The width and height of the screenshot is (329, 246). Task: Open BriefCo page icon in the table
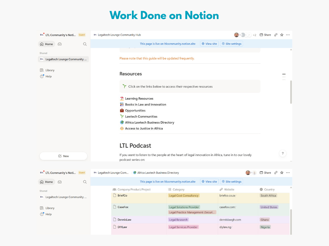click(114, 195)
